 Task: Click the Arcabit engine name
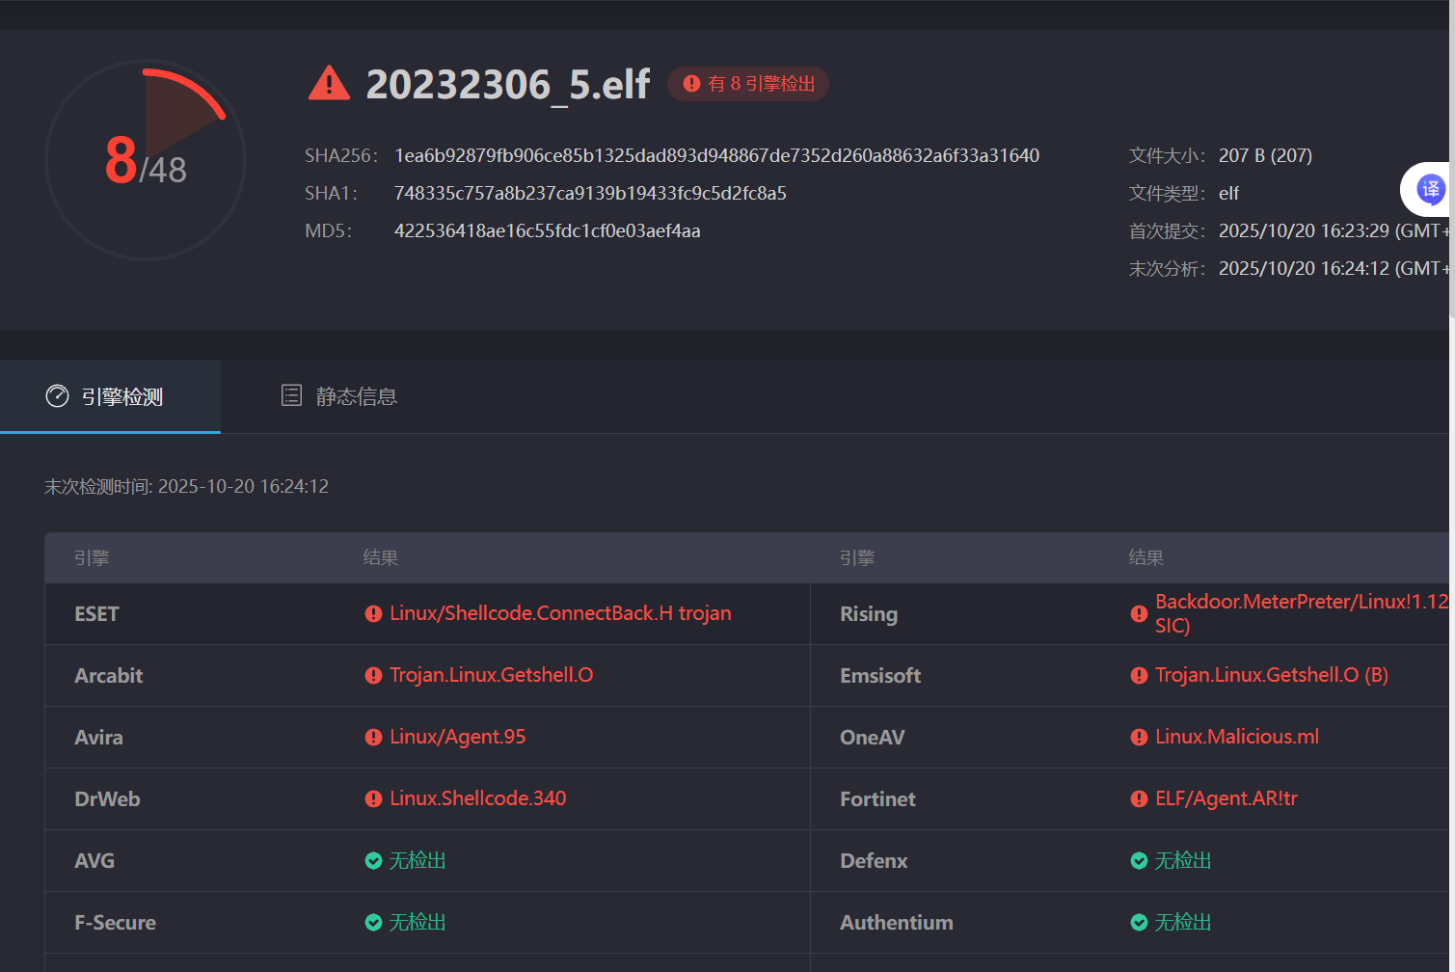point(108,676)
